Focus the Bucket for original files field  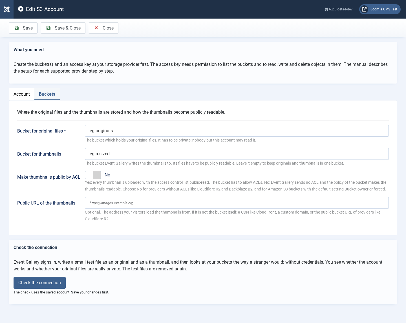pyautogui.click(x=237, y=131)
